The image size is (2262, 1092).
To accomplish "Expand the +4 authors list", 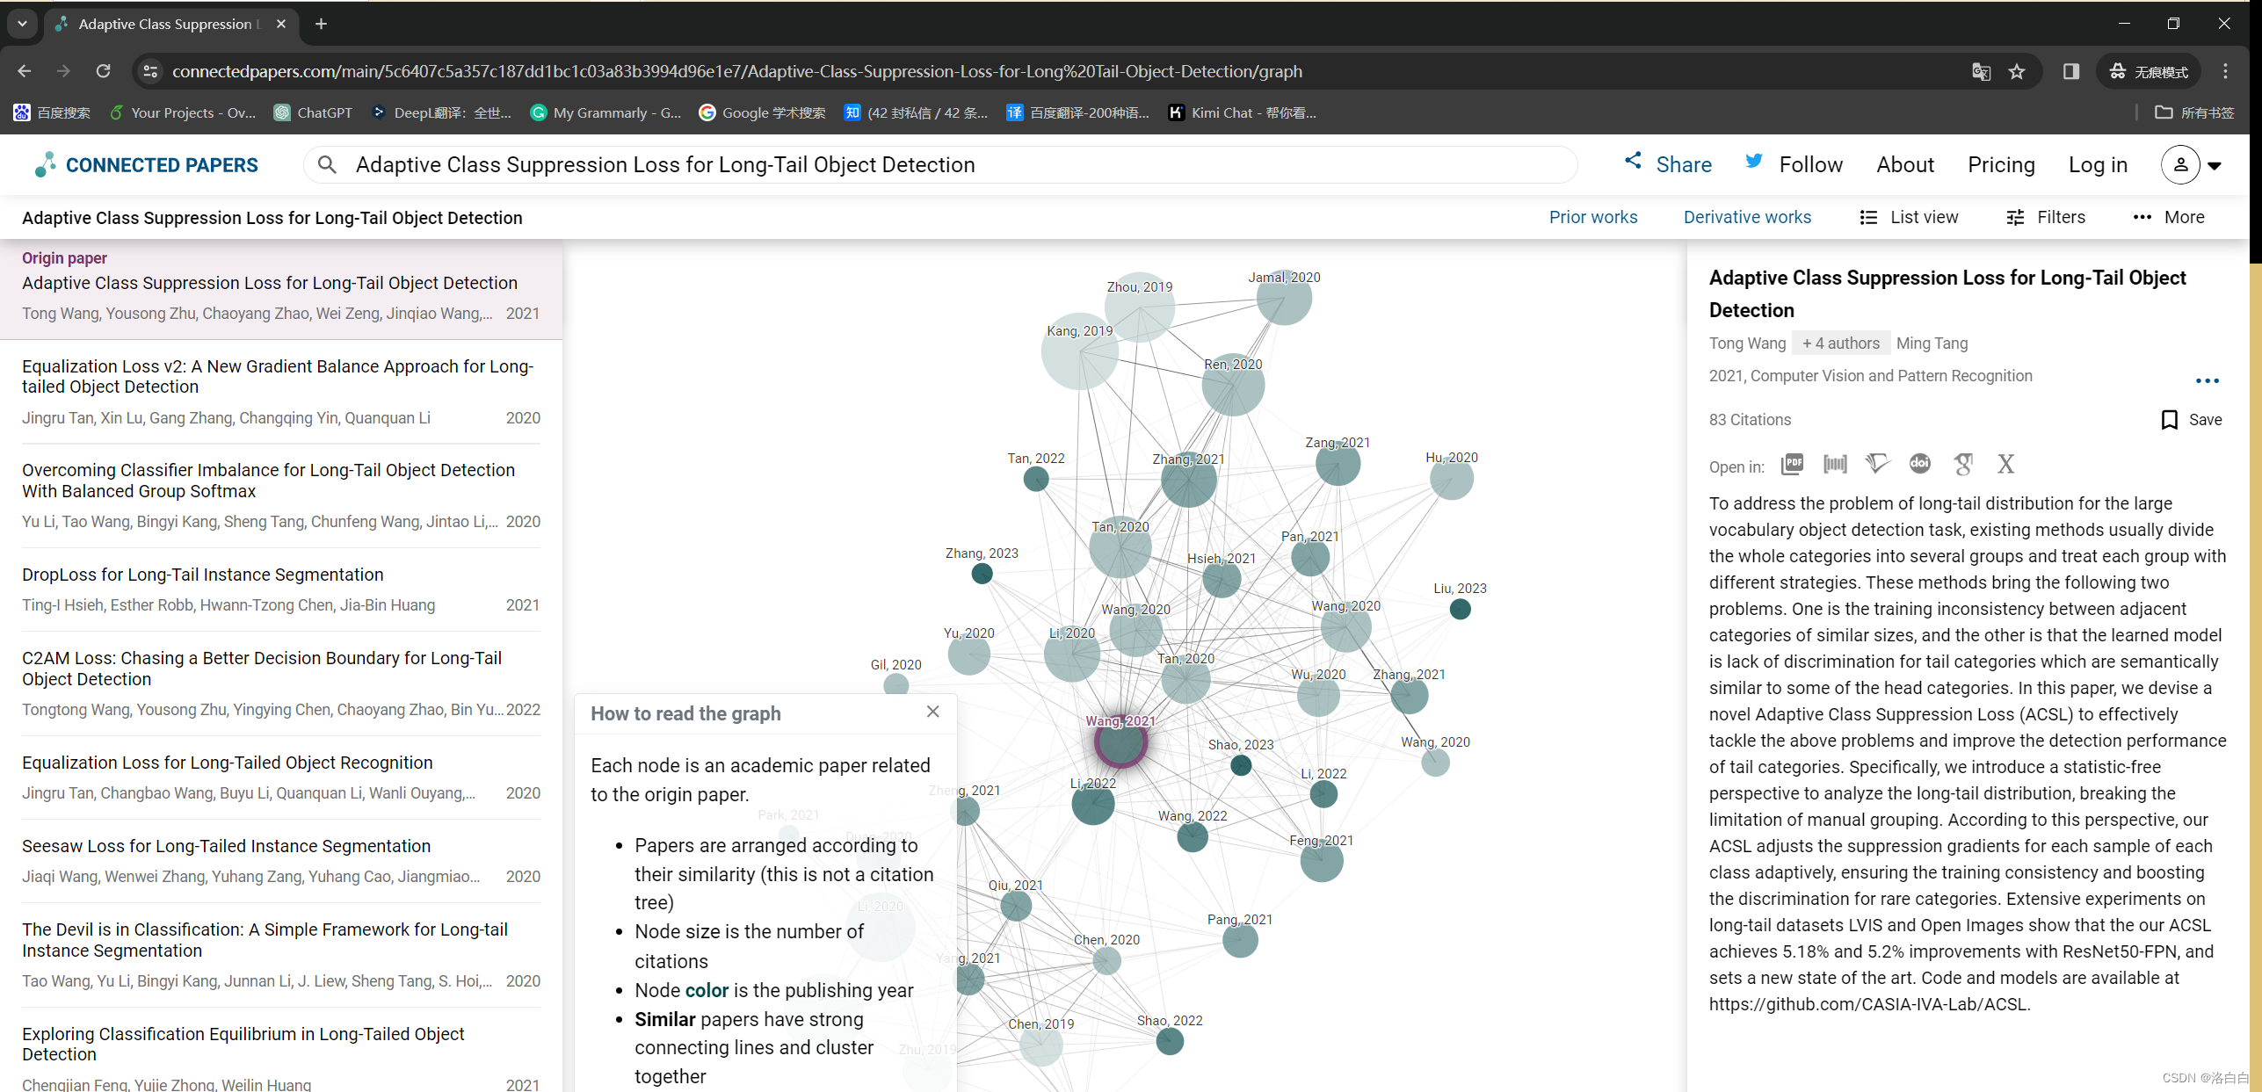I will (1840, 344).
